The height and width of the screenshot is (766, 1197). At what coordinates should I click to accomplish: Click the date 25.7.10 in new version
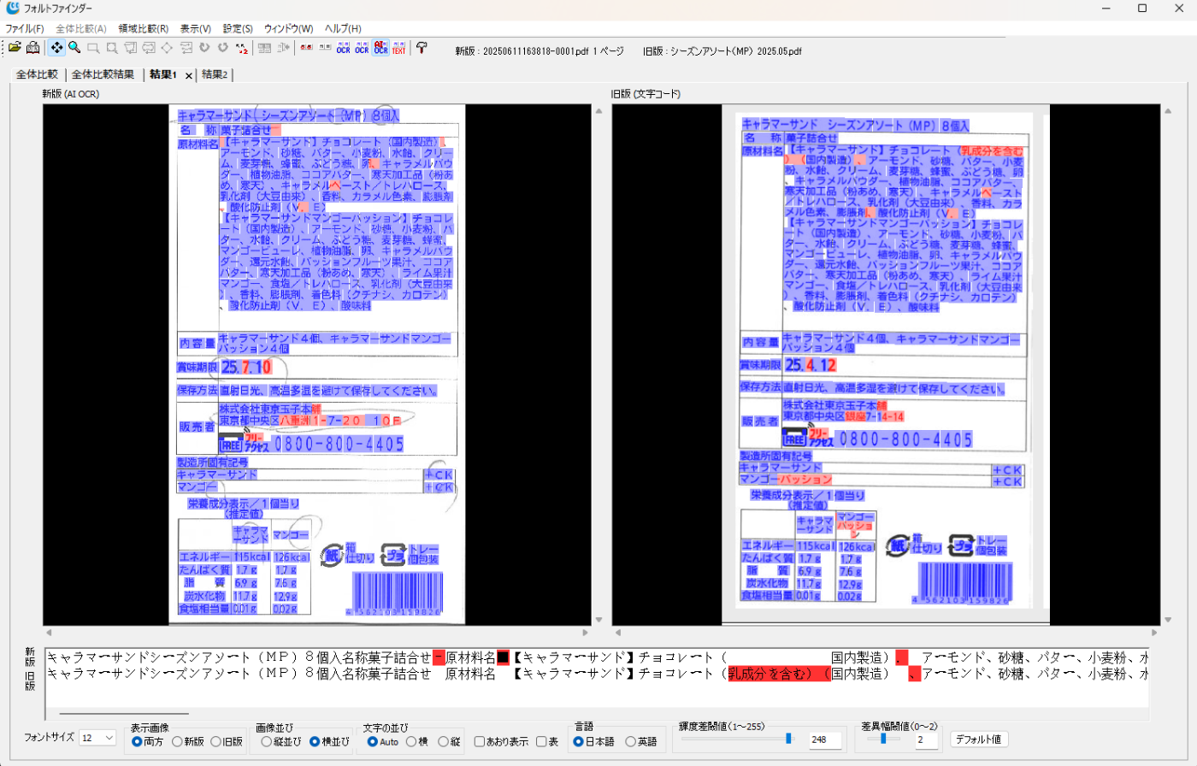pos(245,367)
